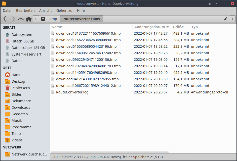The width and height of the screenshot is (237, 161).
Task: Click the 482,1 MB size cell
Action: 181,33
